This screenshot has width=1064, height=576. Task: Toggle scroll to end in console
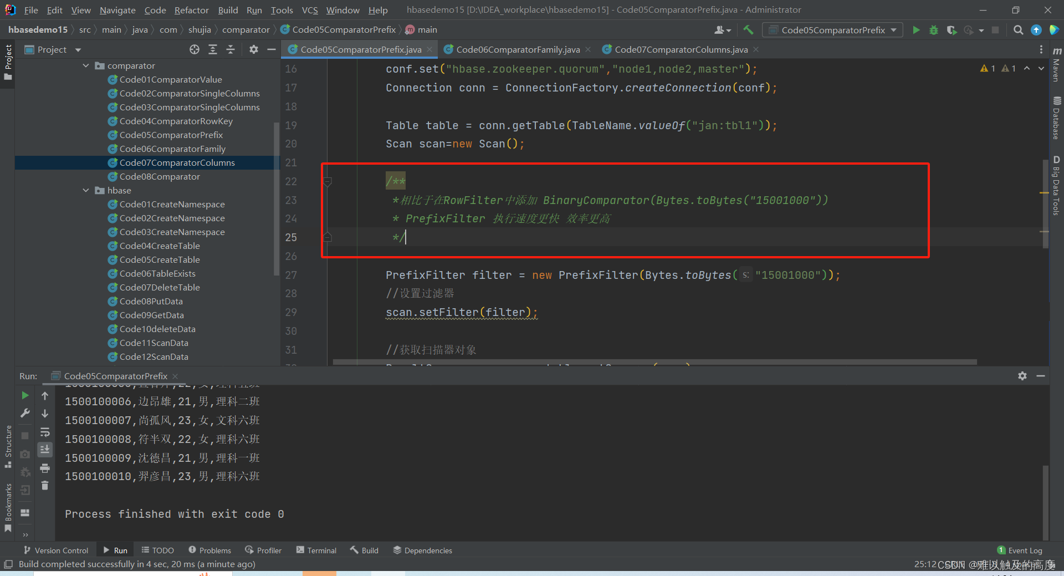point(45,450)
